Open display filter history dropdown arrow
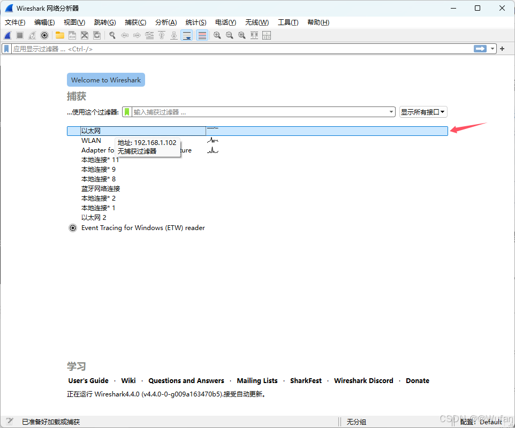515x428 pixels. [x=492, y=49]
